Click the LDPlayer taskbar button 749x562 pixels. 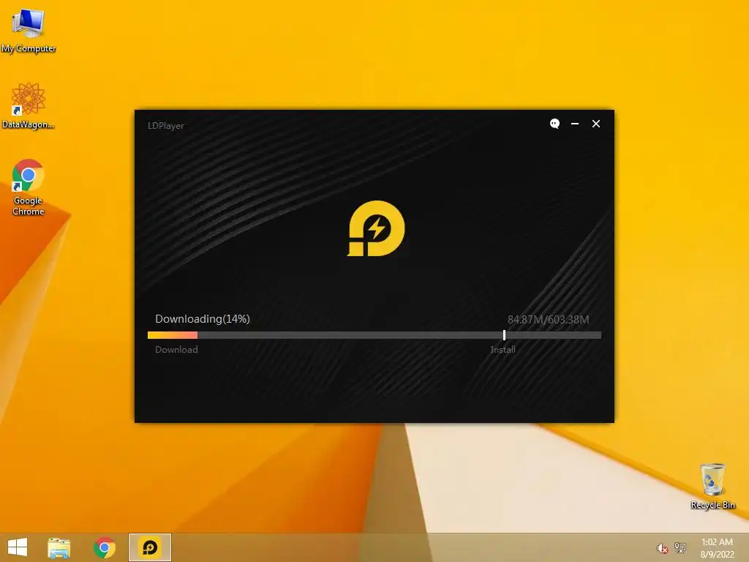149,547
